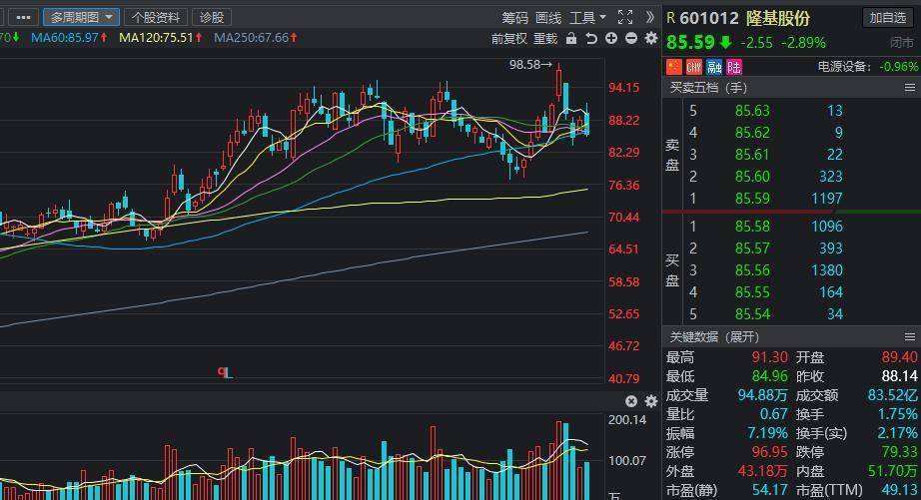Close the volume indicator panel
The height and width of the screenshot is (500, 921).
[x=631, y=401]
